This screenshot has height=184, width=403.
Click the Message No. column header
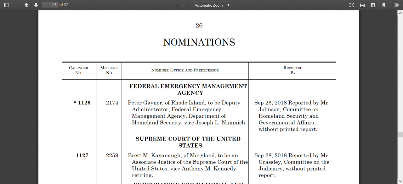pyautogui.click(x=109, y=70)
